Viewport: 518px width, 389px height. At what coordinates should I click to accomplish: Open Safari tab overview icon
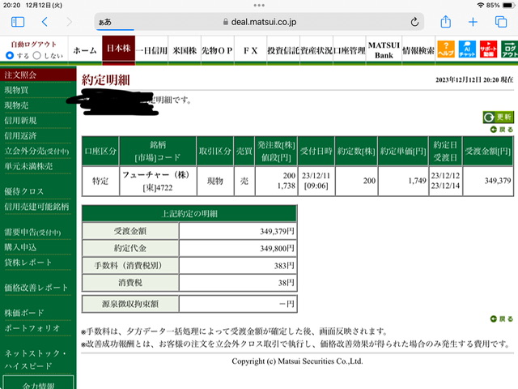[x=501, y=22]
